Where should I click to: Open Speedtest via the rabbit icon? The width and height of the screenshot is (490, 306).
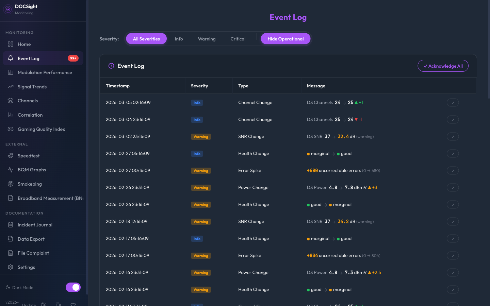tap(10, 155)
